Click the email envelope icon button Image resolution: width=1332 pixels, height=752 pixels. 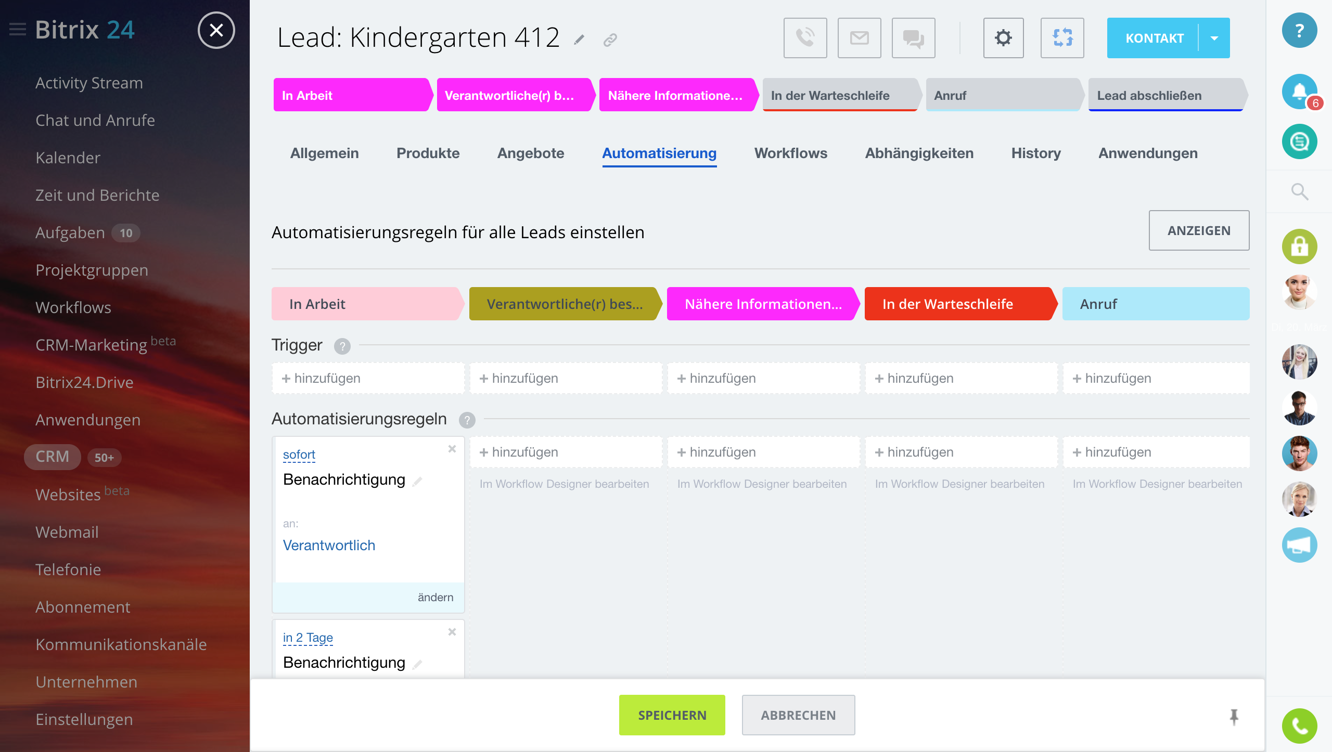pos(859,38)
